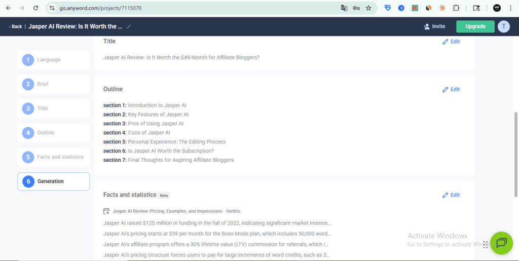Select section 4: Cons of Jasper AI
519x261 pixels.
(137, 133)
